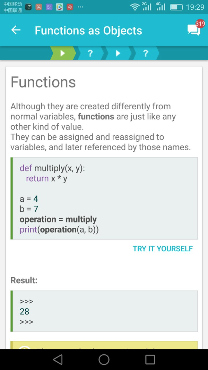Image resolution: width=208 pixels, height=370 pixels.
Task: Open the last question mark quiz step
Action: 146,53
